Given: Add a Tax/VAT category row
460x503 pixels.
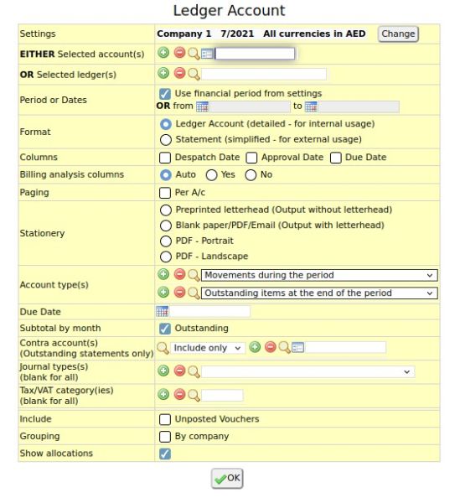Looking at the screenshot, I should tap(163, 394).
